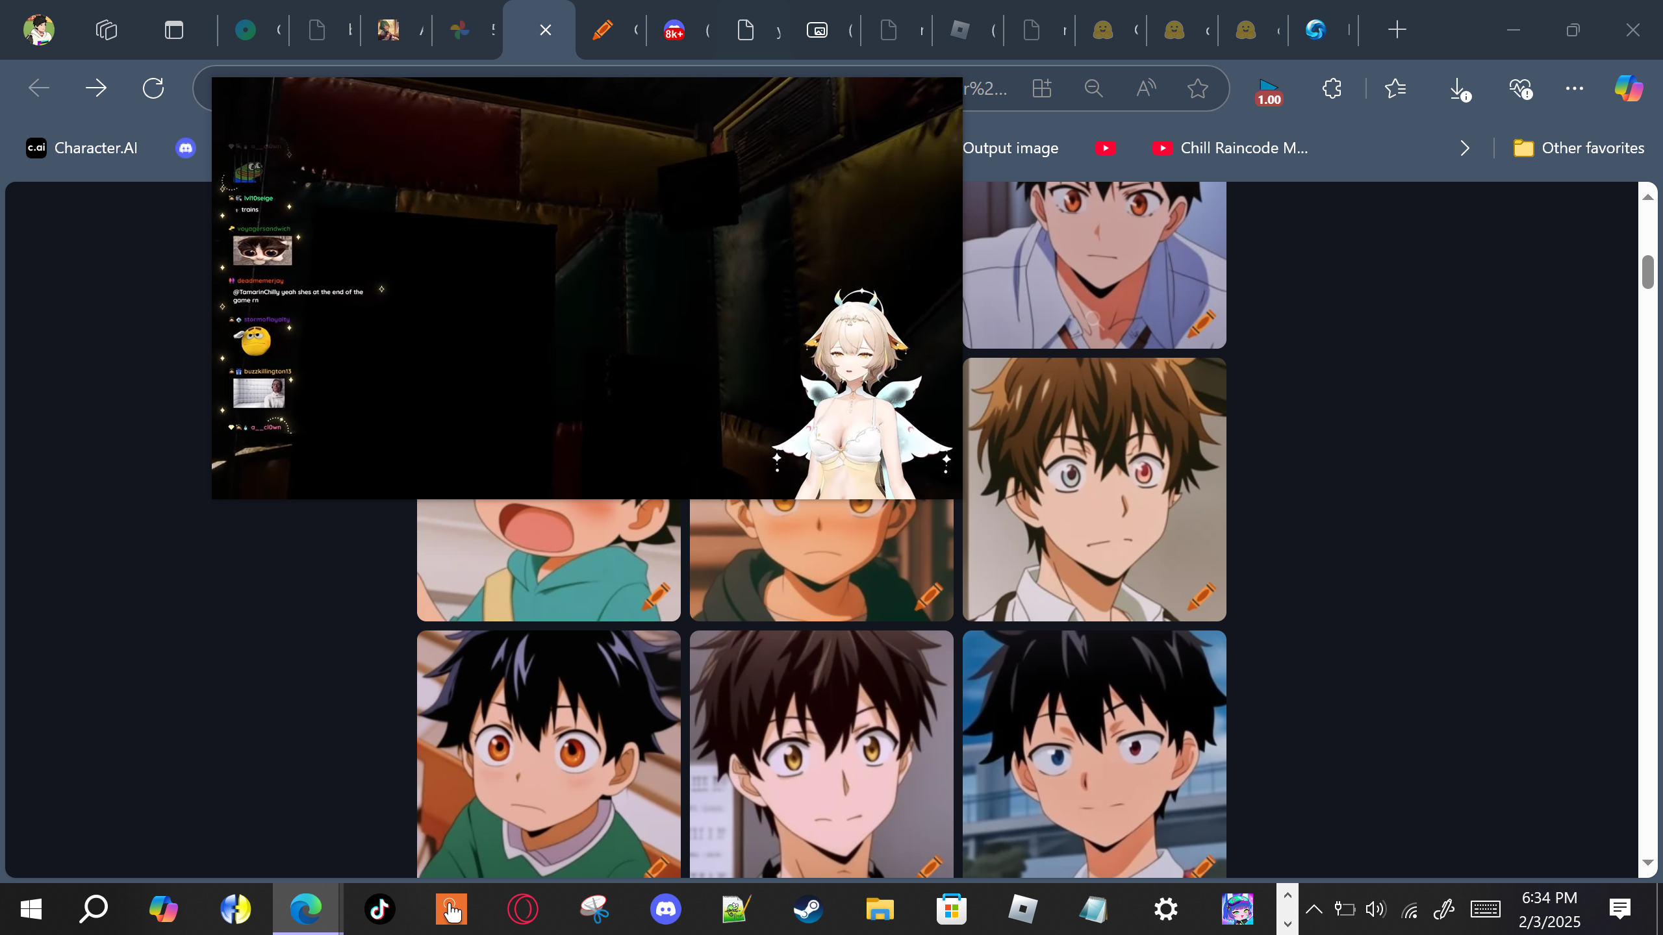Switch to the teal circle tab

(x=246, y=30)
